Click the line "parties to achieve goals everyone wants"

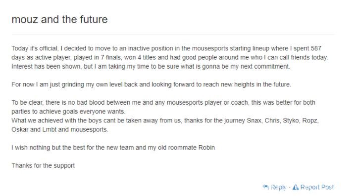[68, 112]
